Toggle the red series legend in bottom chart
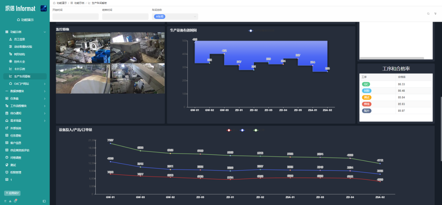This screenshot has height=205, width=442. pyautogui.click(x=229, y=130)
